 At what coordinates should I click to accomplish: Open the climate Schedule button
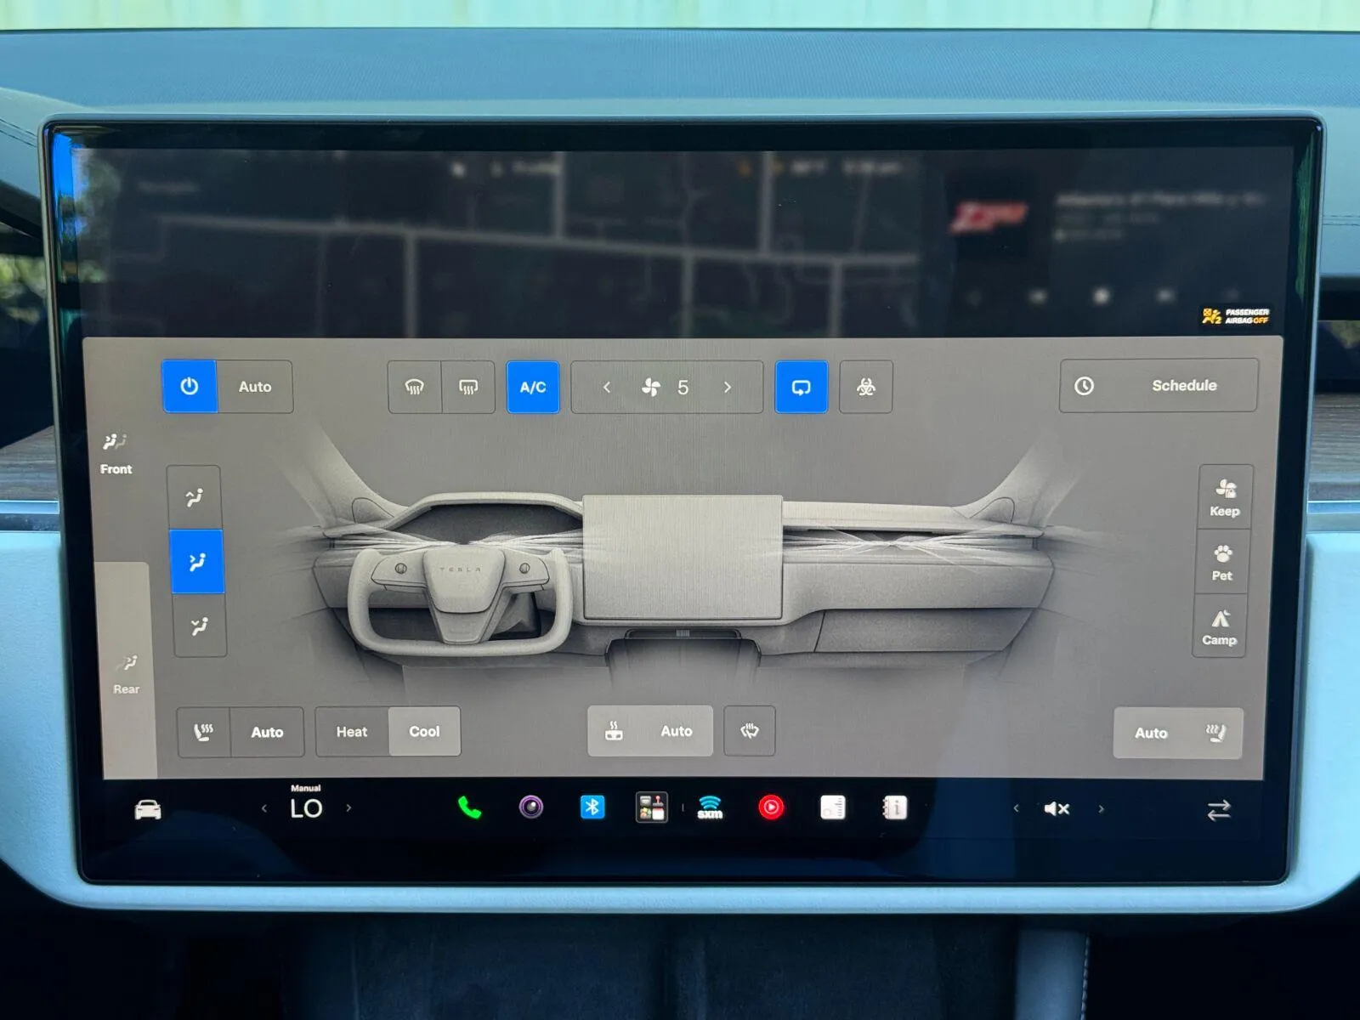click(x=1159, y=386)
